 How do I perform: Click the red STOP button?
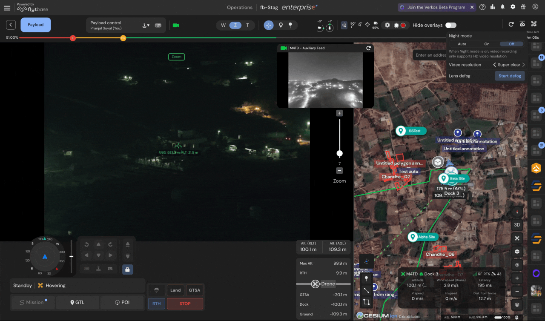185,304
